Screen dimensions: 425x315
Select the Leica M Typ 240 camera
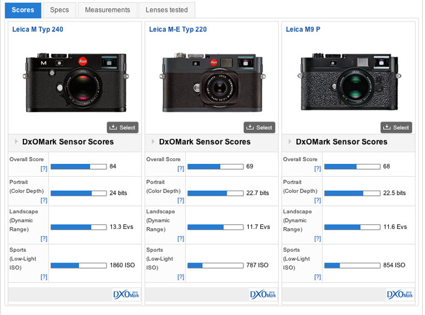(x=122, y=127)
